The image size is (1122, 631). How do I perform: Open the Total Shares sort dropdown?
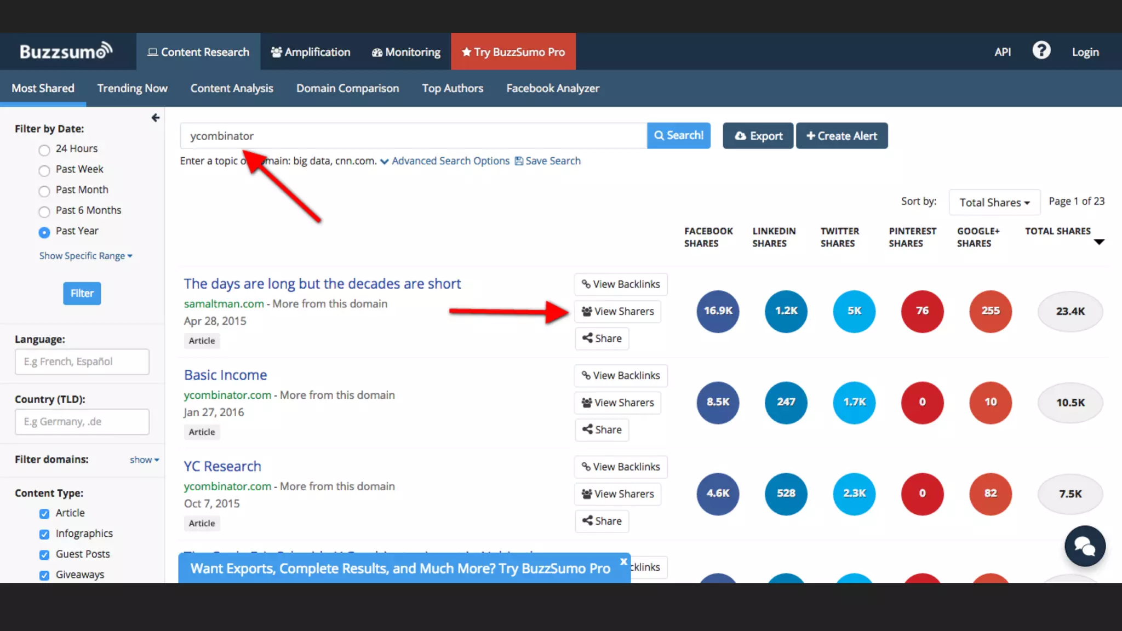[994, 203]
